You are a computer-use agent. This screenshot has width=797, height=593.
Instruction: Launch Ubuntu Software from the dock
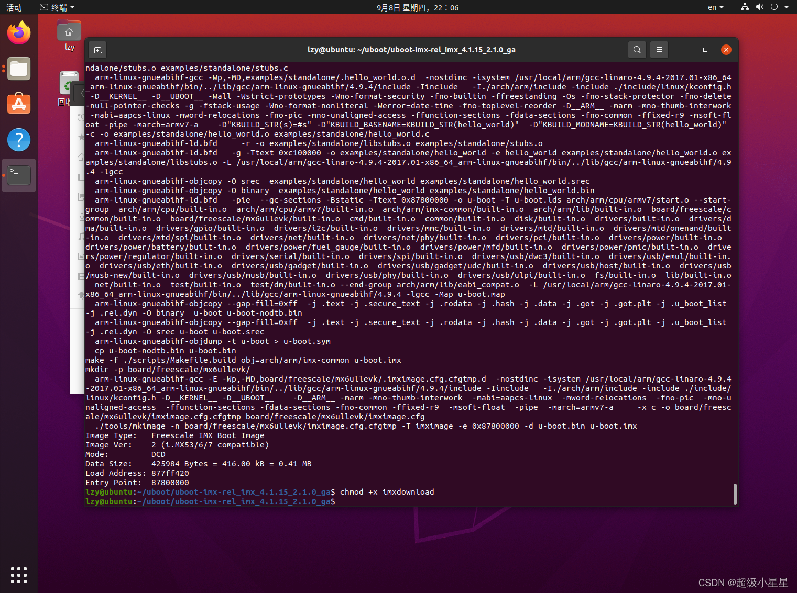[x=19, y=104]
